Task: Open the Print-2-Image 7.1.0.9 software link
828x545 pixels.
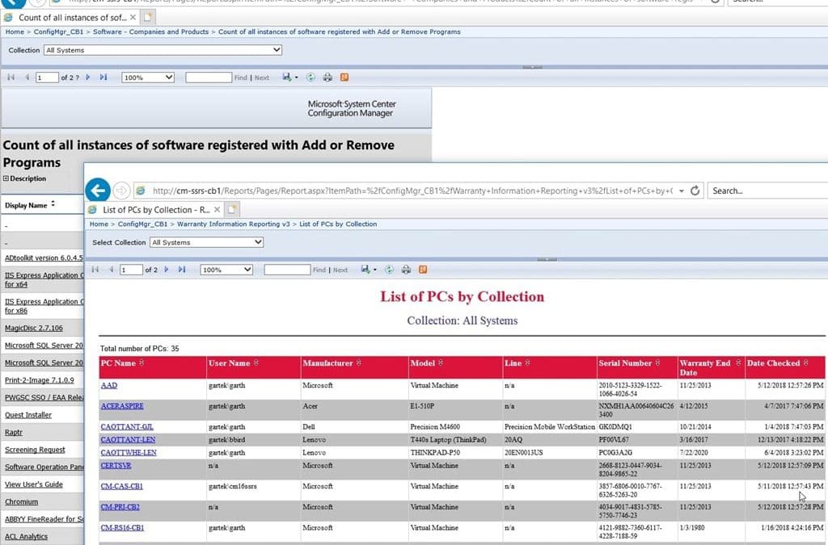Action: coord(40,380)
